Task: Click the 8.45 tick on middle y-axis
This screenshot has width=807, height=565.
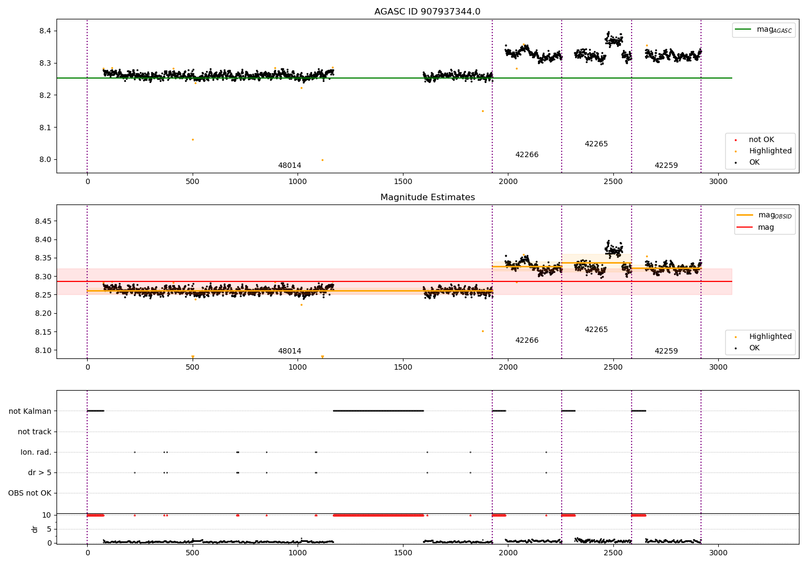Action: tap(43, 221)
